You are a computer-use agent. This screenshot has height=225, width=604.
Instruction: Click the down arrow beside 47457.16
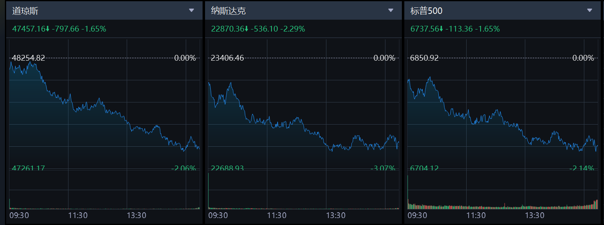(x=48, y=29)
